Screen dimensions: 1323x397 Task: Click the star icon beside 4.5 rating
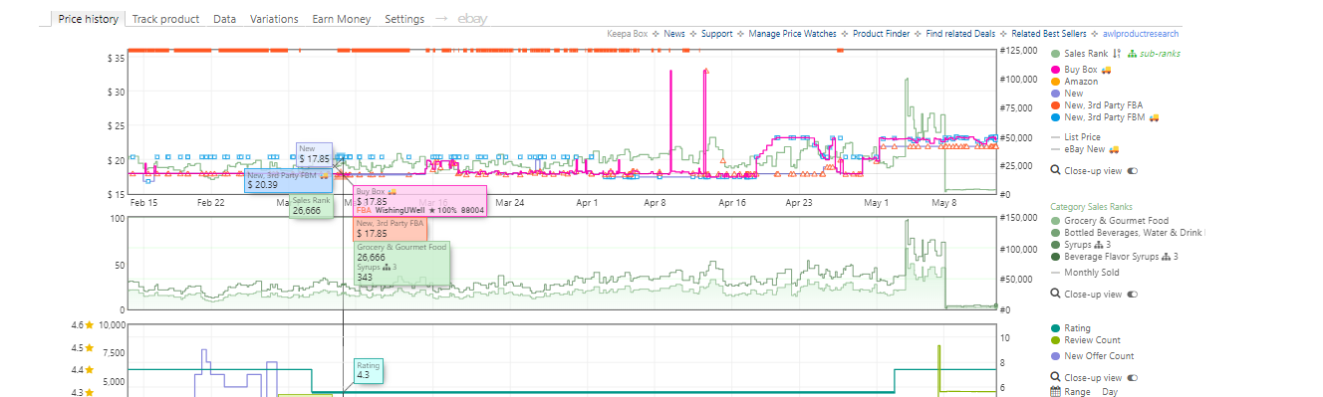[89, 348]
